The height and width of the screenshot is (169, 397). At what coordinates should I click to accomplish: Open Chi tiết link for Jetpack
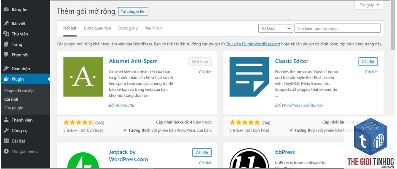(x=205, y=163)
